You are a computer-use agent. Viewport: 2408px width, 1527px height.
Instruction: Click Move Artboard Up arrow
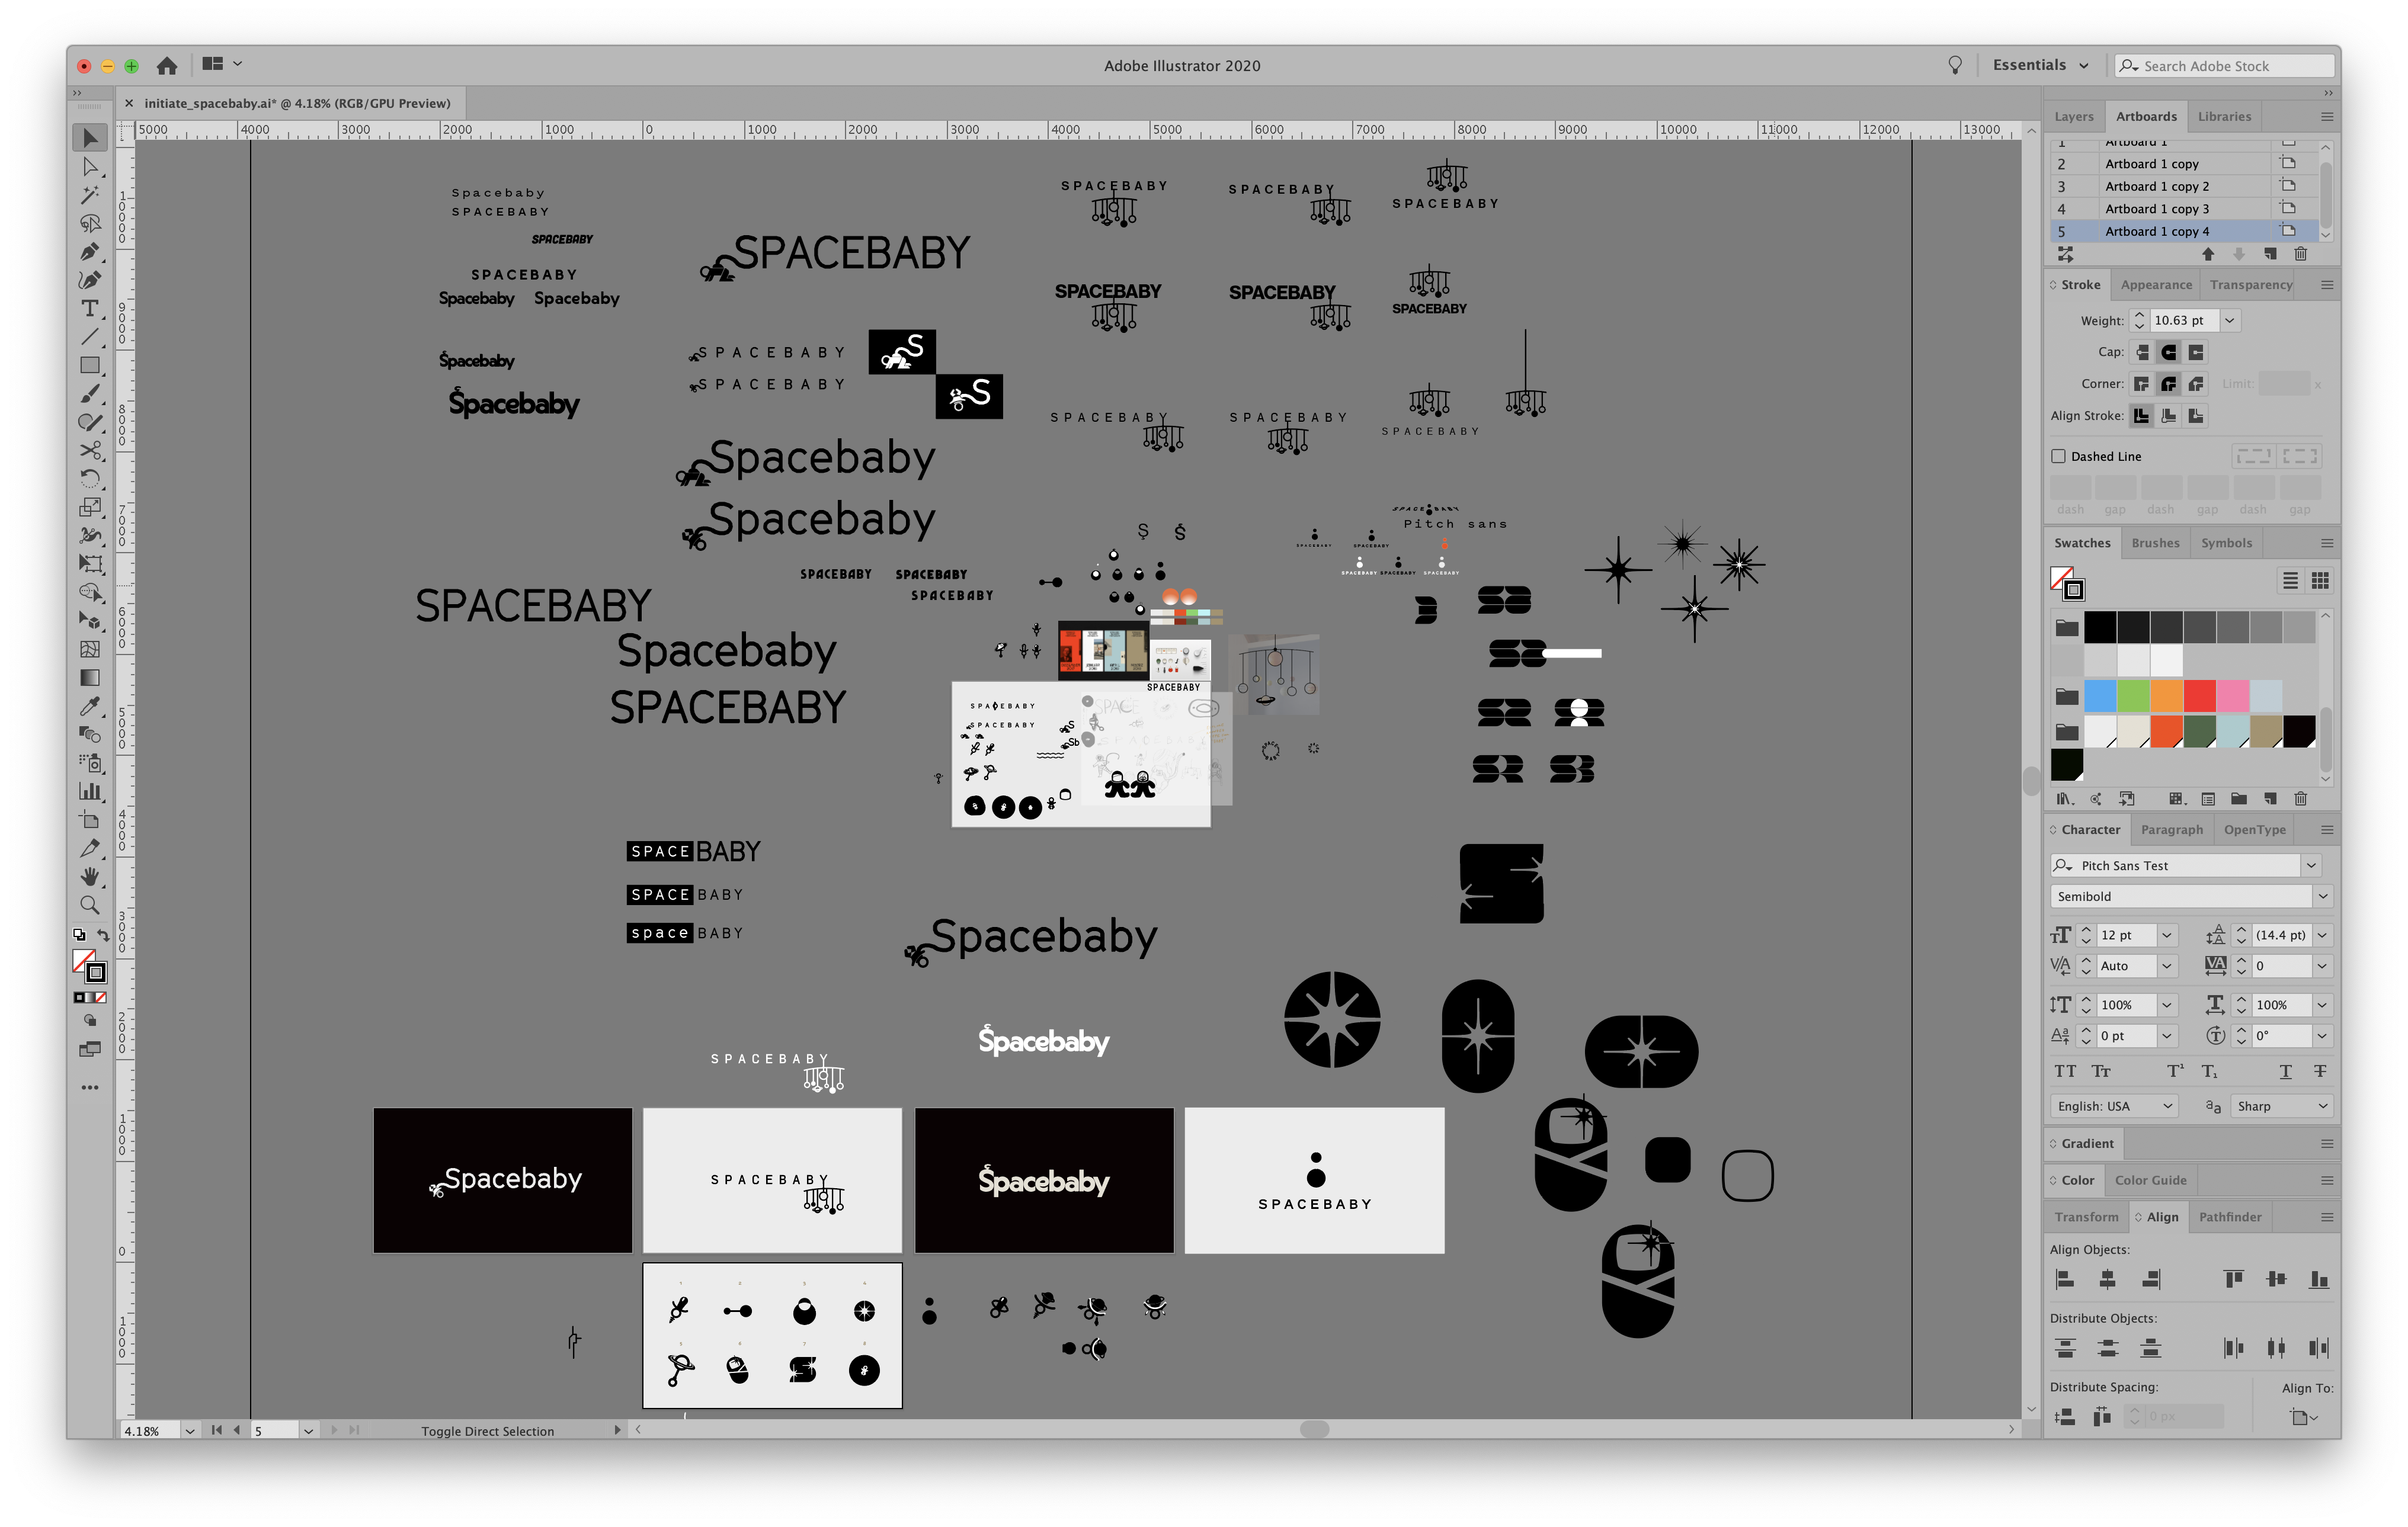coord(2207,255)
